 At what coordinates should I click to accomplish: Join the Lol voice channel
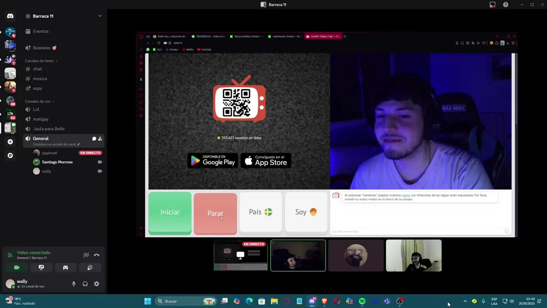click(63, 110)
